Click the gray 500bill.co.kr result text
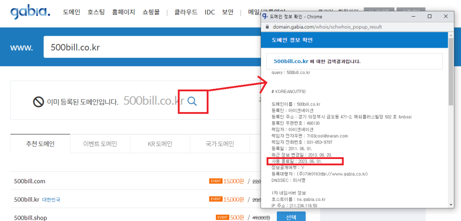The image size is (461, 221). [x=154, y=101]
